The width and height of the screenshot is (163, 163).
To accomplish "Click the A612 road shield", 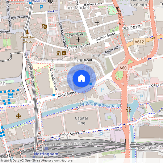I will (139, 42).
